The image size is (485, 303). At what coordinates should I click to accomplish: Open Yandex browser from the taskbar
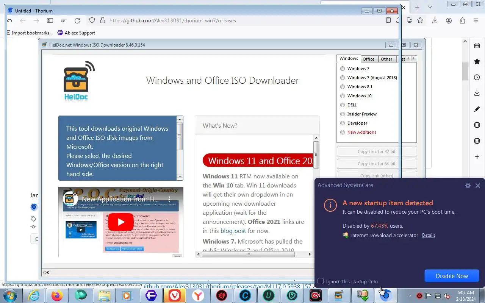click(x=198, y=295)
